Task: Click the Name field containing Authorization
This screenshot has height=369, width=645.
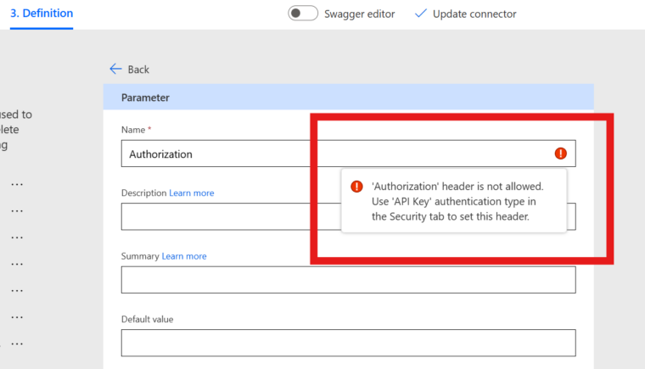Action: [349, 154]
